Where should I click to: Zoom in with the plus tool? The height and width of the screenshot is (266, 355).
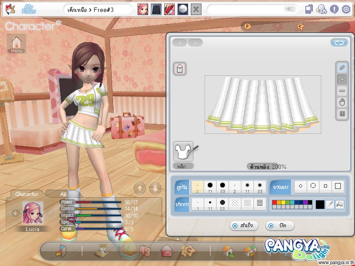tap(342, 79)
